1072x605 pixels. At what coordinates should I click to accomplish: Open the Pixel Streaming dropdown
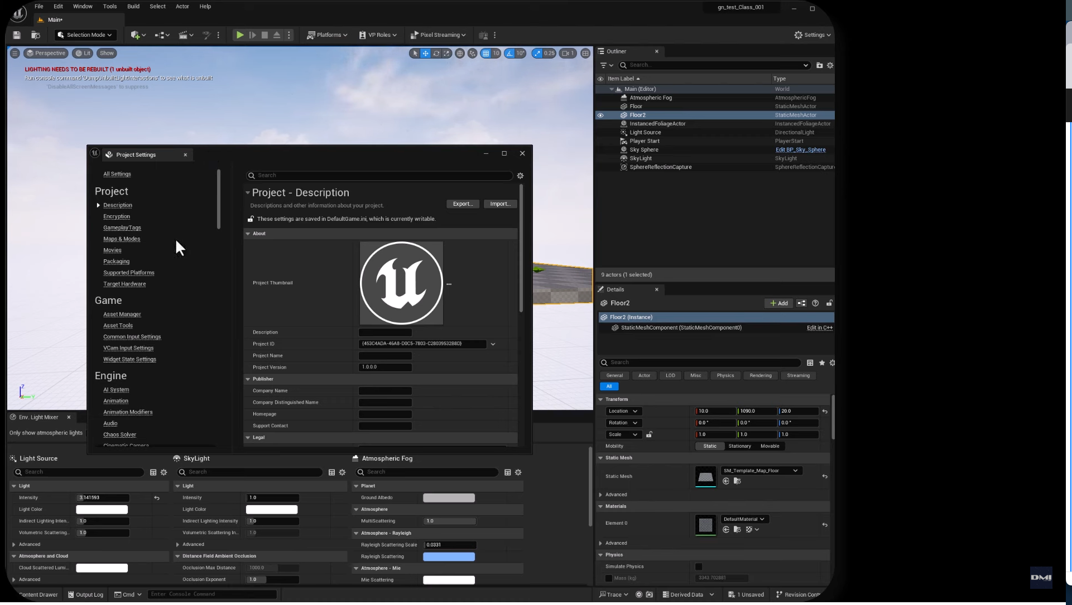coord(438,35)
